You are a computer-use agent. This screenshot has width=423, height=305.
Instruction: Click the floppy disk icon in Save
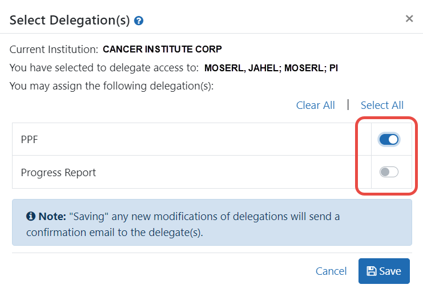click(x=372, y=271)
